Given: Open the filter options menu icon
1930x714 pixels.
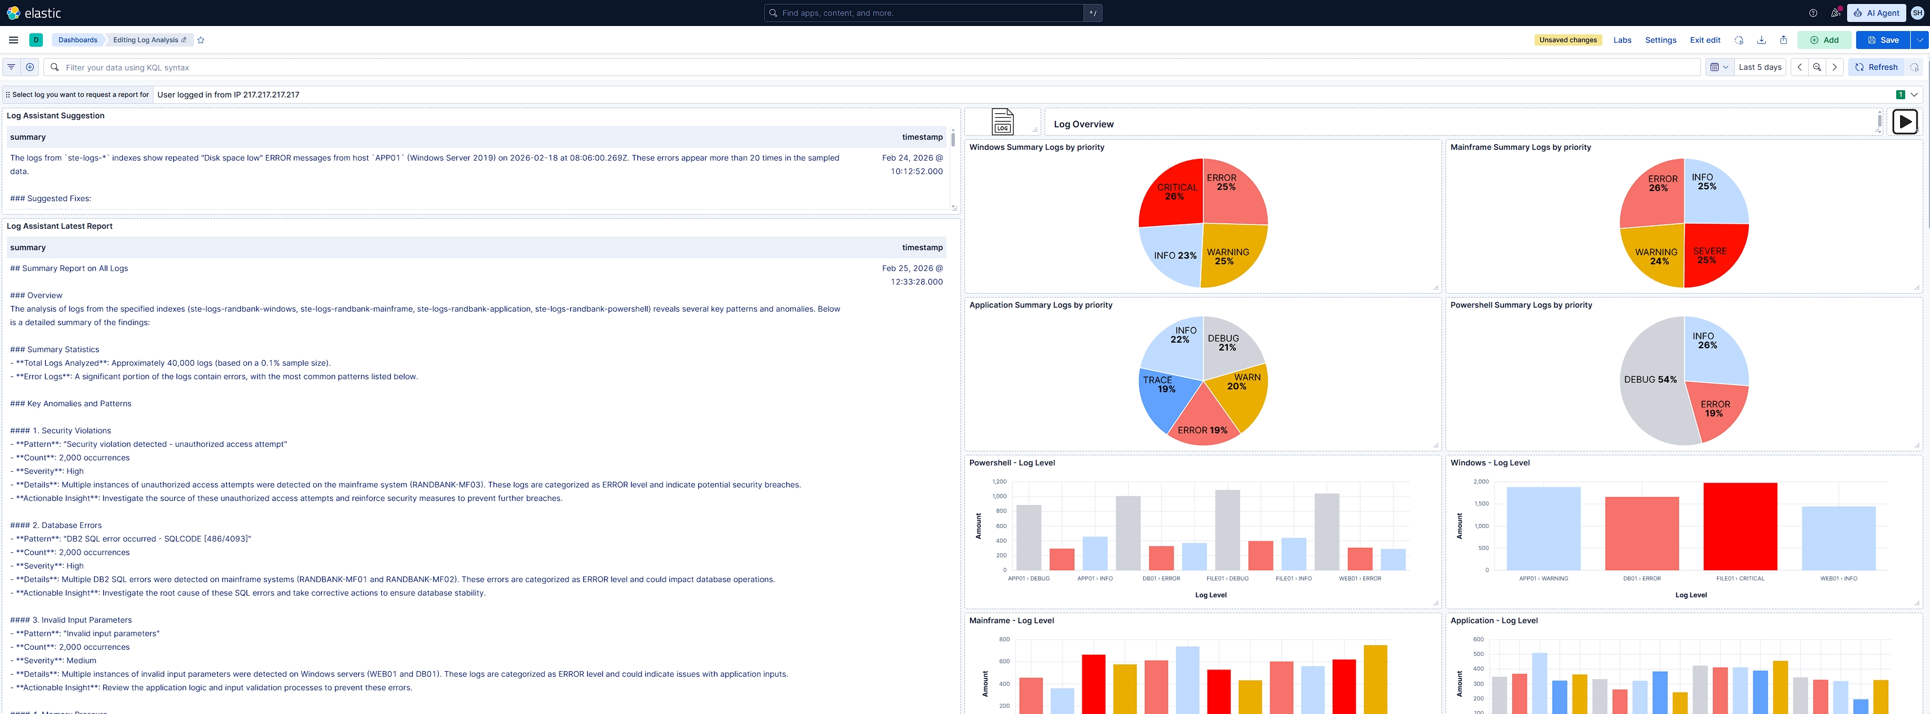Looking at the screenshot, I should (x=11, y=68).
